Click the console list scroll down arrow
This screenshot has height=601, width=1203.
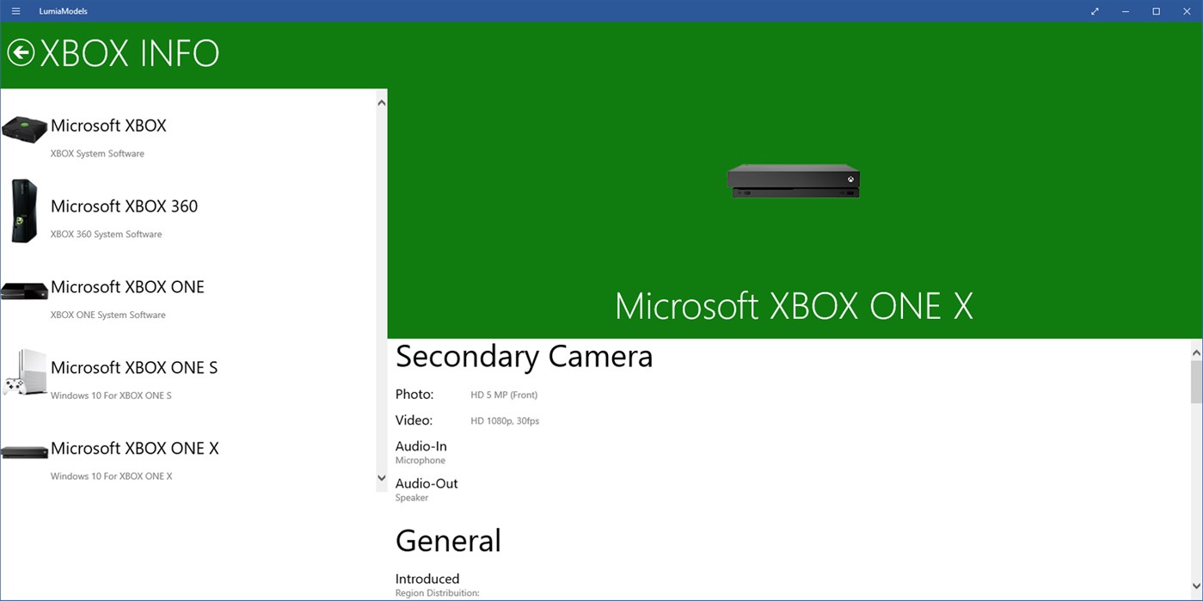pyautogui.click(x=382, y=478)
